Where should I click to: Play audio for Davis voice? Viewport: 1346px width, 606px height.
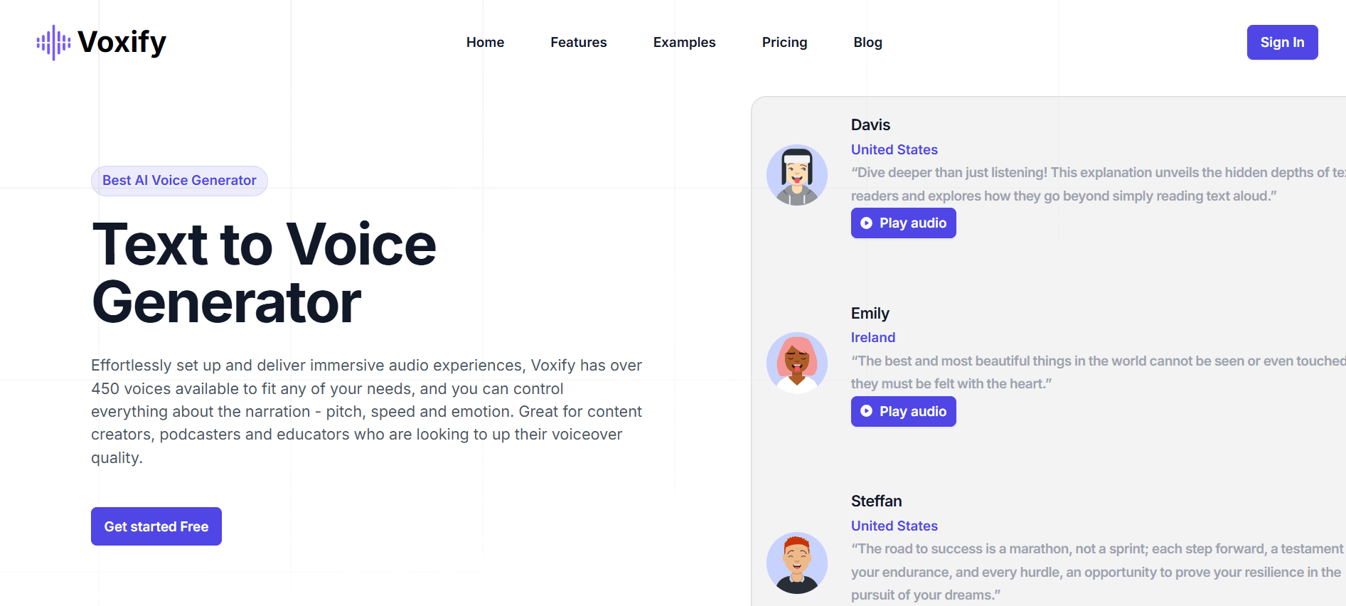(903, 223)
